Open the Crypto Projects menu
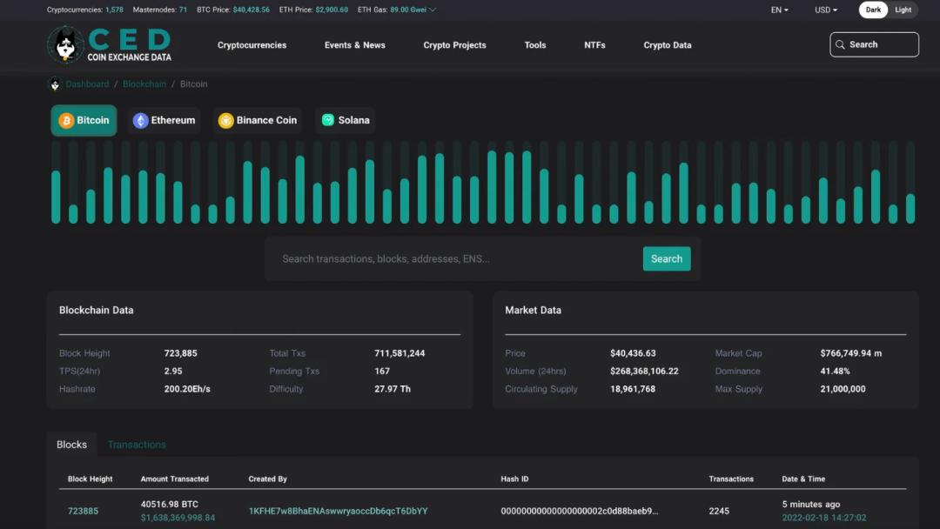This screenshot has height=529, width=940. coord(454,45)
